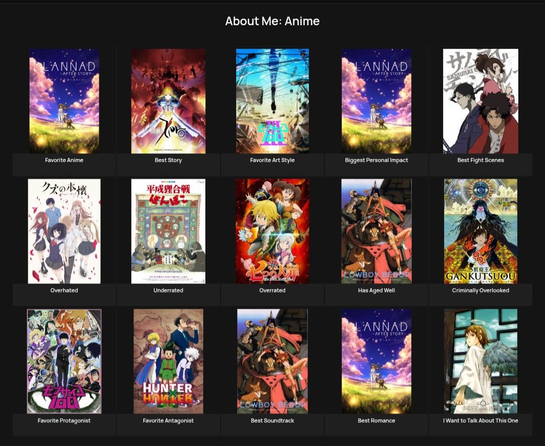The height and width of the screenshot is (446, 545).
Task: Click the Haibane Renmei angel poster
Action: point(481,362)
